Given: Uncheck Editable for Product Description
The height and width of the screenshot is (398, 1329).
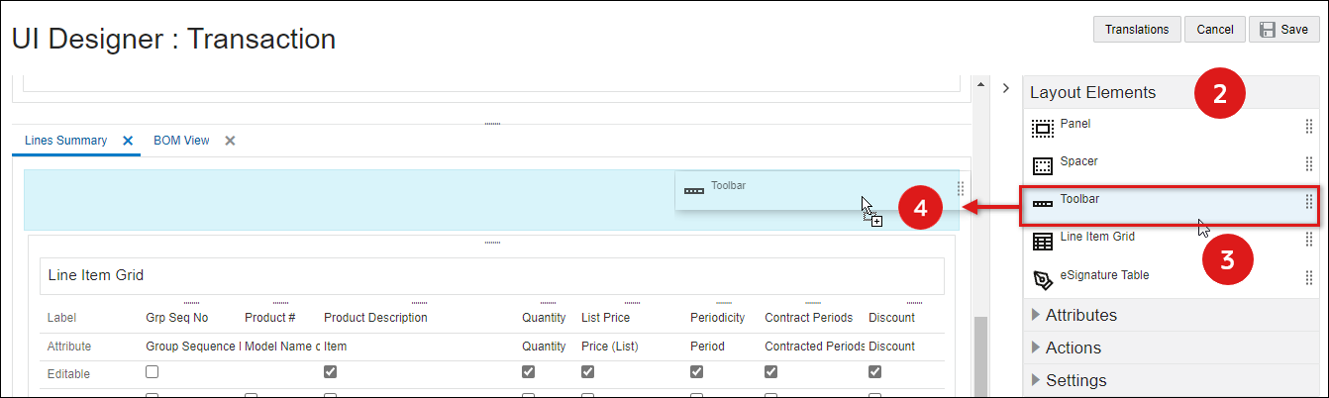Looking at the screenshot, I should pos(331,372).
